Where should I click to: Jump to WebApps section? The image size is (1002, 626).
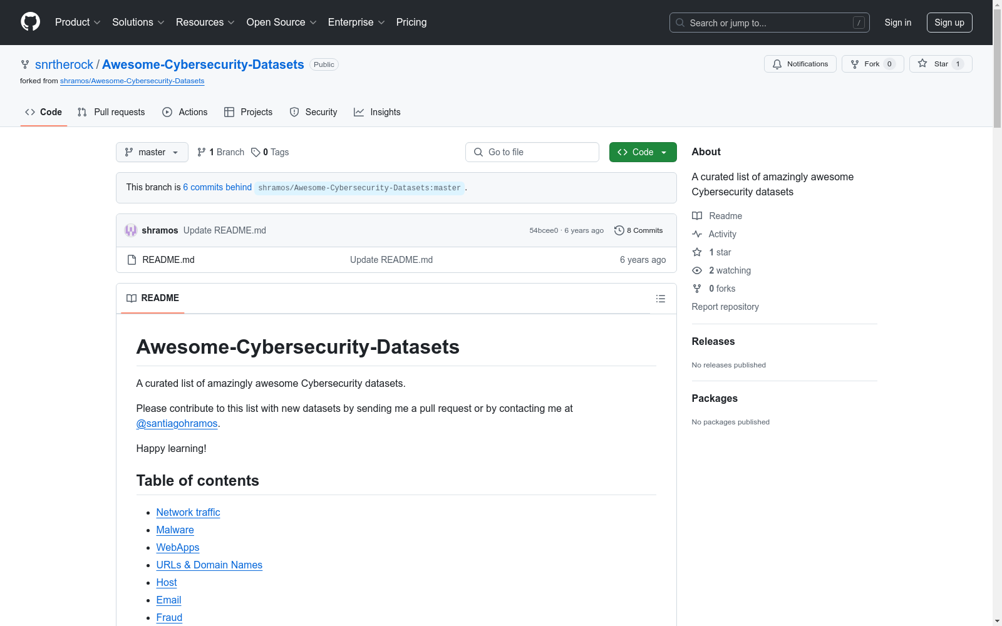tap(178, 548)
